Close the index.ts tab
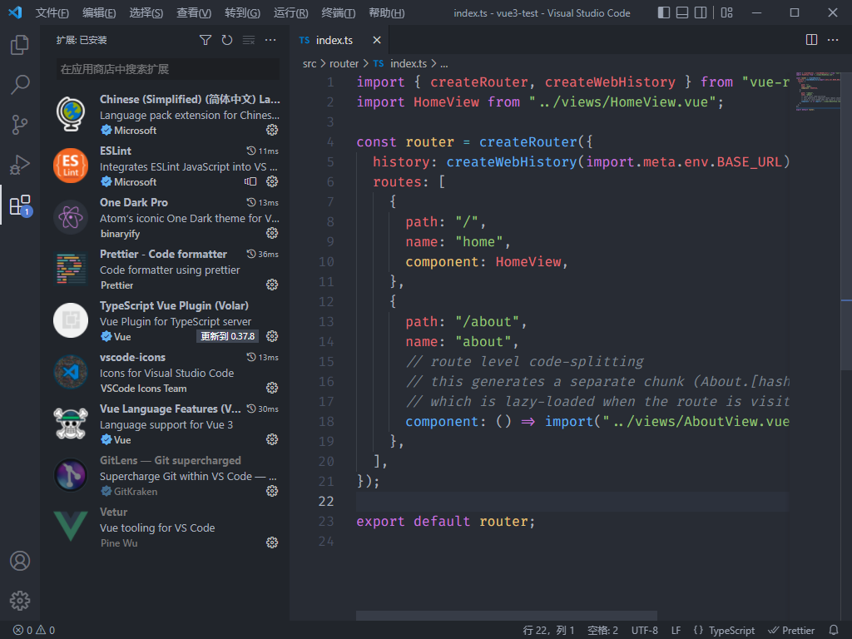This screenshot has height=639, width=852. tap(377, 40)
